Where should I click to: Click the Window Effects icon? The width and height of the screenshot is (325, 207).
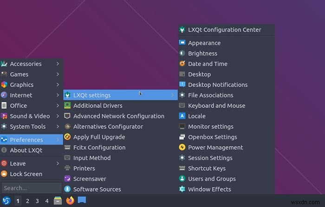click(x=182, y=189)
